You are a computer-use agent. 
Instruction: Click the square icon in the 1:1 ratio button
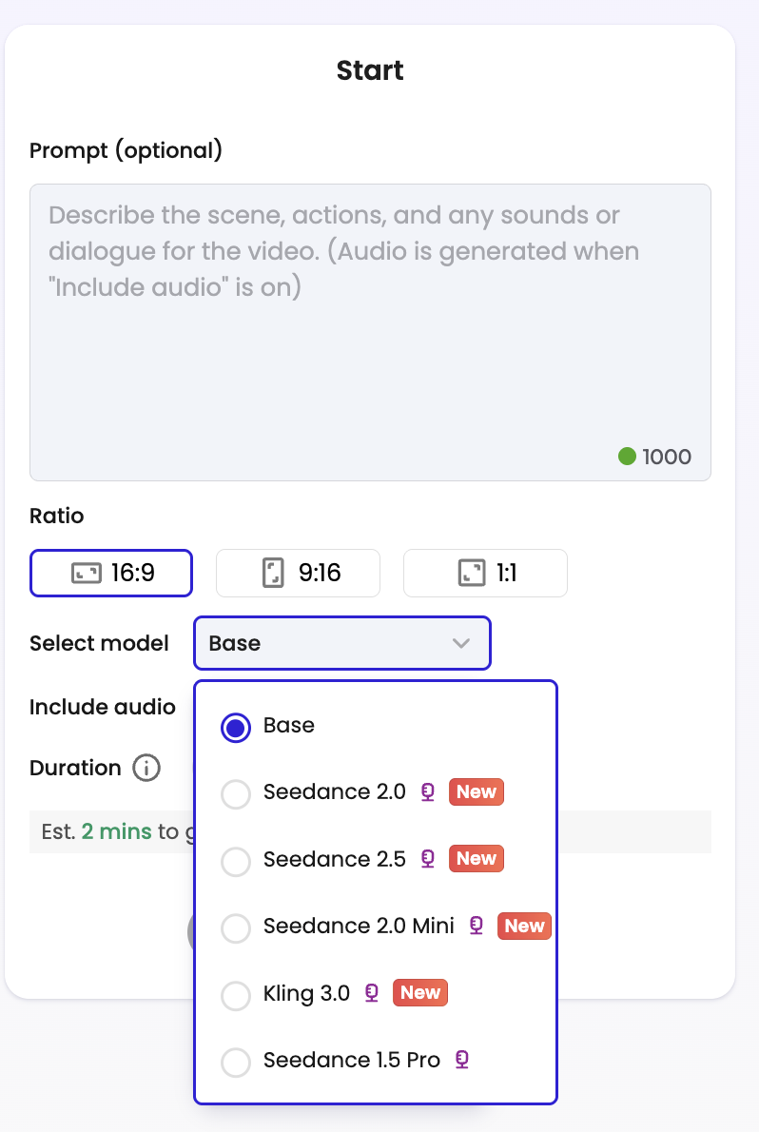coord(472,574)
